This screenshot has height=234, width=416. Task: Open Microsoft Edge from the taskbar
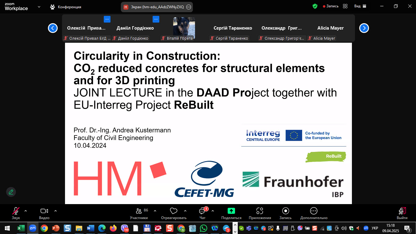(x=102, y=228)
